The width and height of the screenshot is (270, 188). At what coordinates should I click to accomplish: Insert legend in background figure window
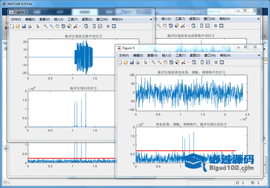pos(207,26)
